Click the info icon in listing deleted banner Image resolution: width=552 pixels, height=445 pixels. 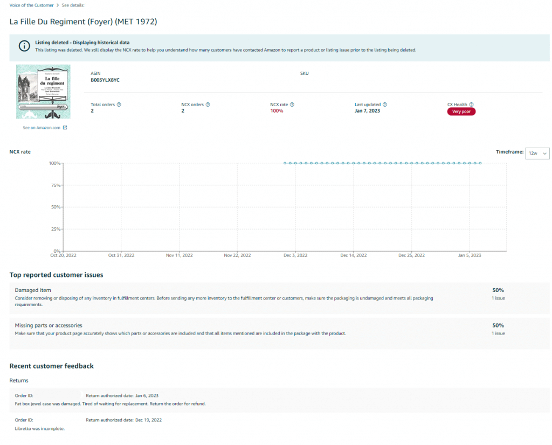click(x=24, y=46)
